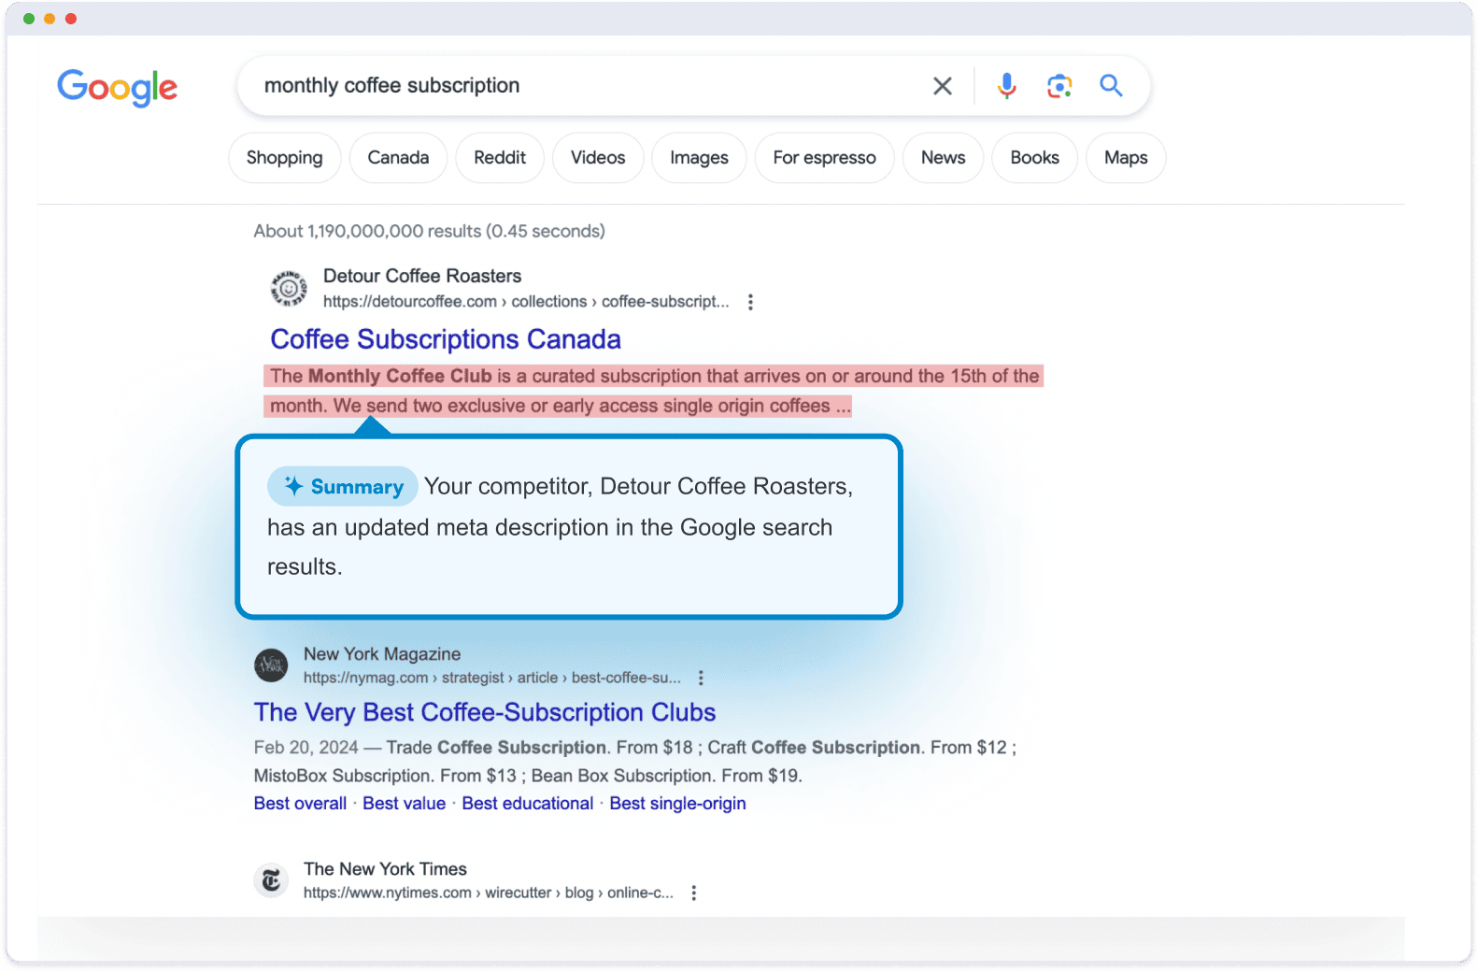The width and height of the screenshot is (1478, 972).
Task: Switch to the Reddit filter
Action: (500, 158)
